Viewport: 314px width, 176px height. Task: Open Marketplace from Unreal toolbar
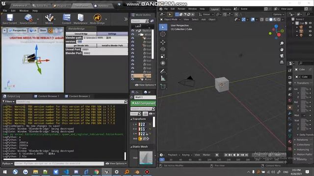click(80, 19)
